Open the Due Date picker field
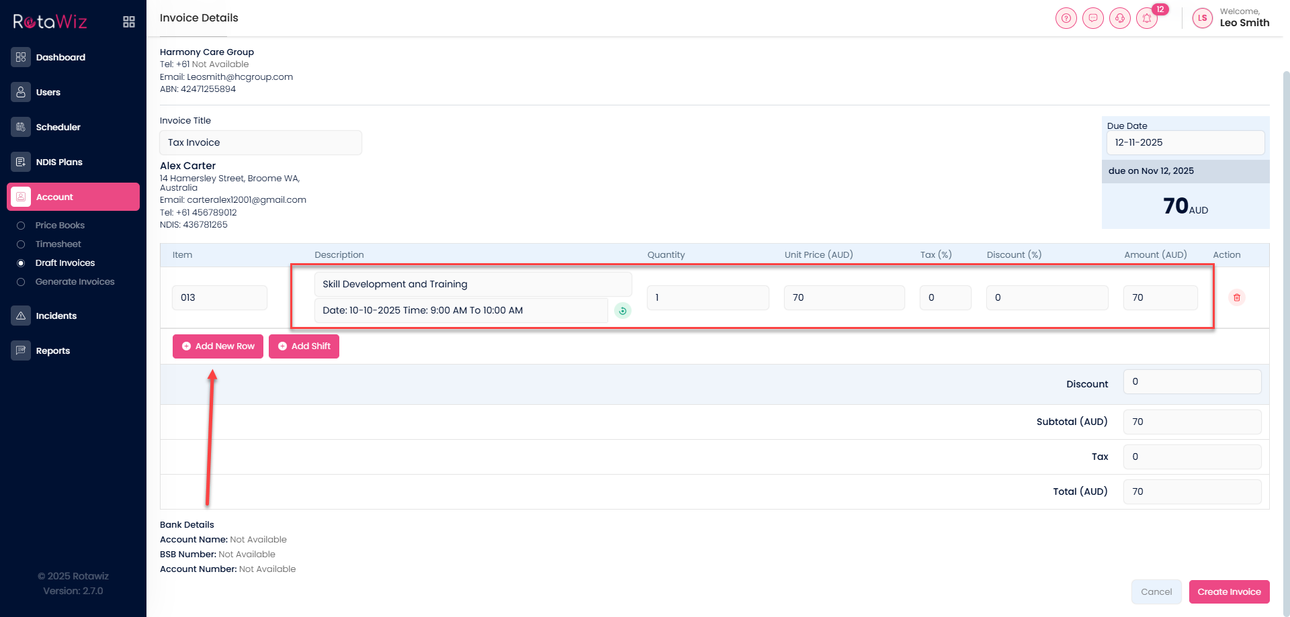Image resolution: width=1290 pixels, height=617 pixels. [x=1185, y=142]
